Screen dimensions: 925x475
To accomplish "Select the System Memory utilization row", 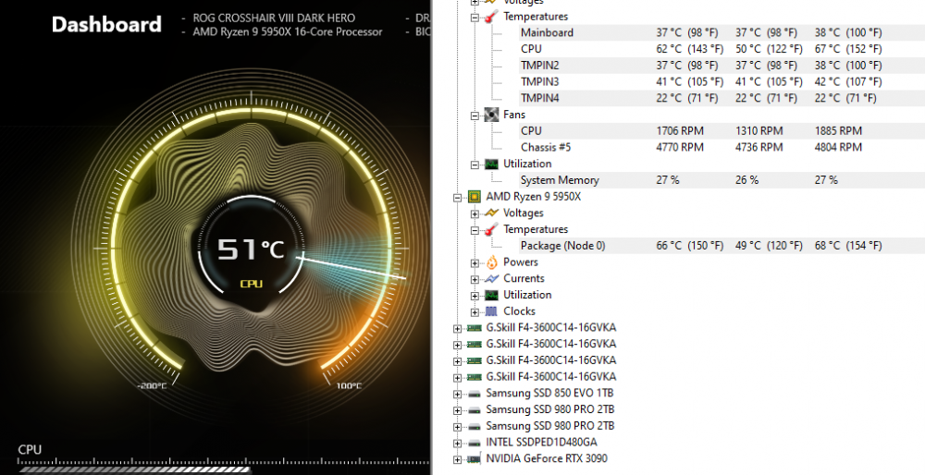I will point(722,180).
